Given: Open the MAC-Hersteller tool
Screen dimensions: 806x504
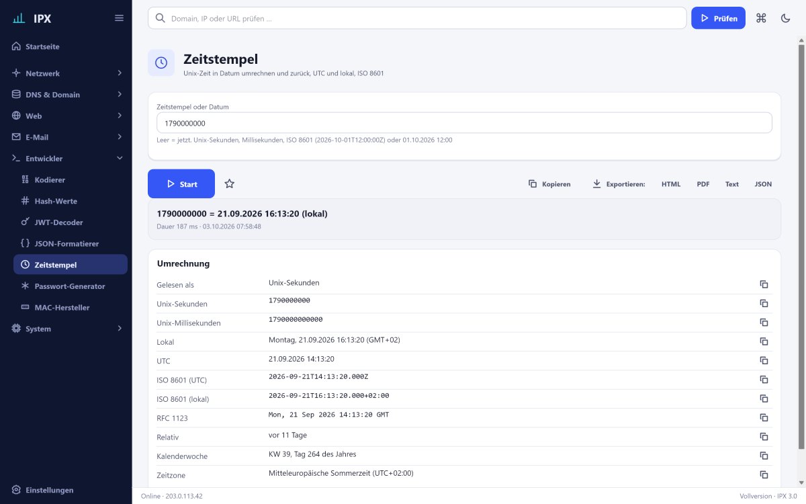Looking at the screenshot, I should point(71,307).
